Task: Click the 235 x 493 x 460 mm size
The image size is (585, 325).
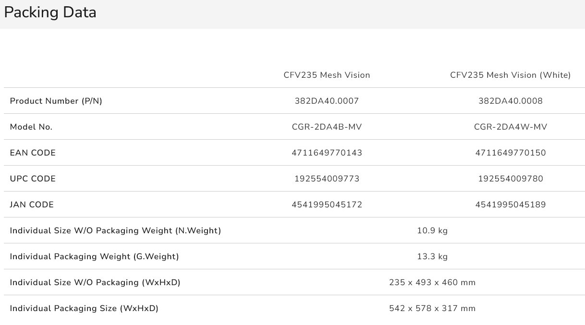Action: [432, 282]
